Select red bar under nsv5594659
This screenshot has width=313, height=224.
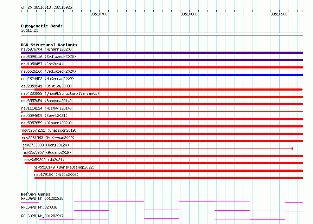coord(162,119)
